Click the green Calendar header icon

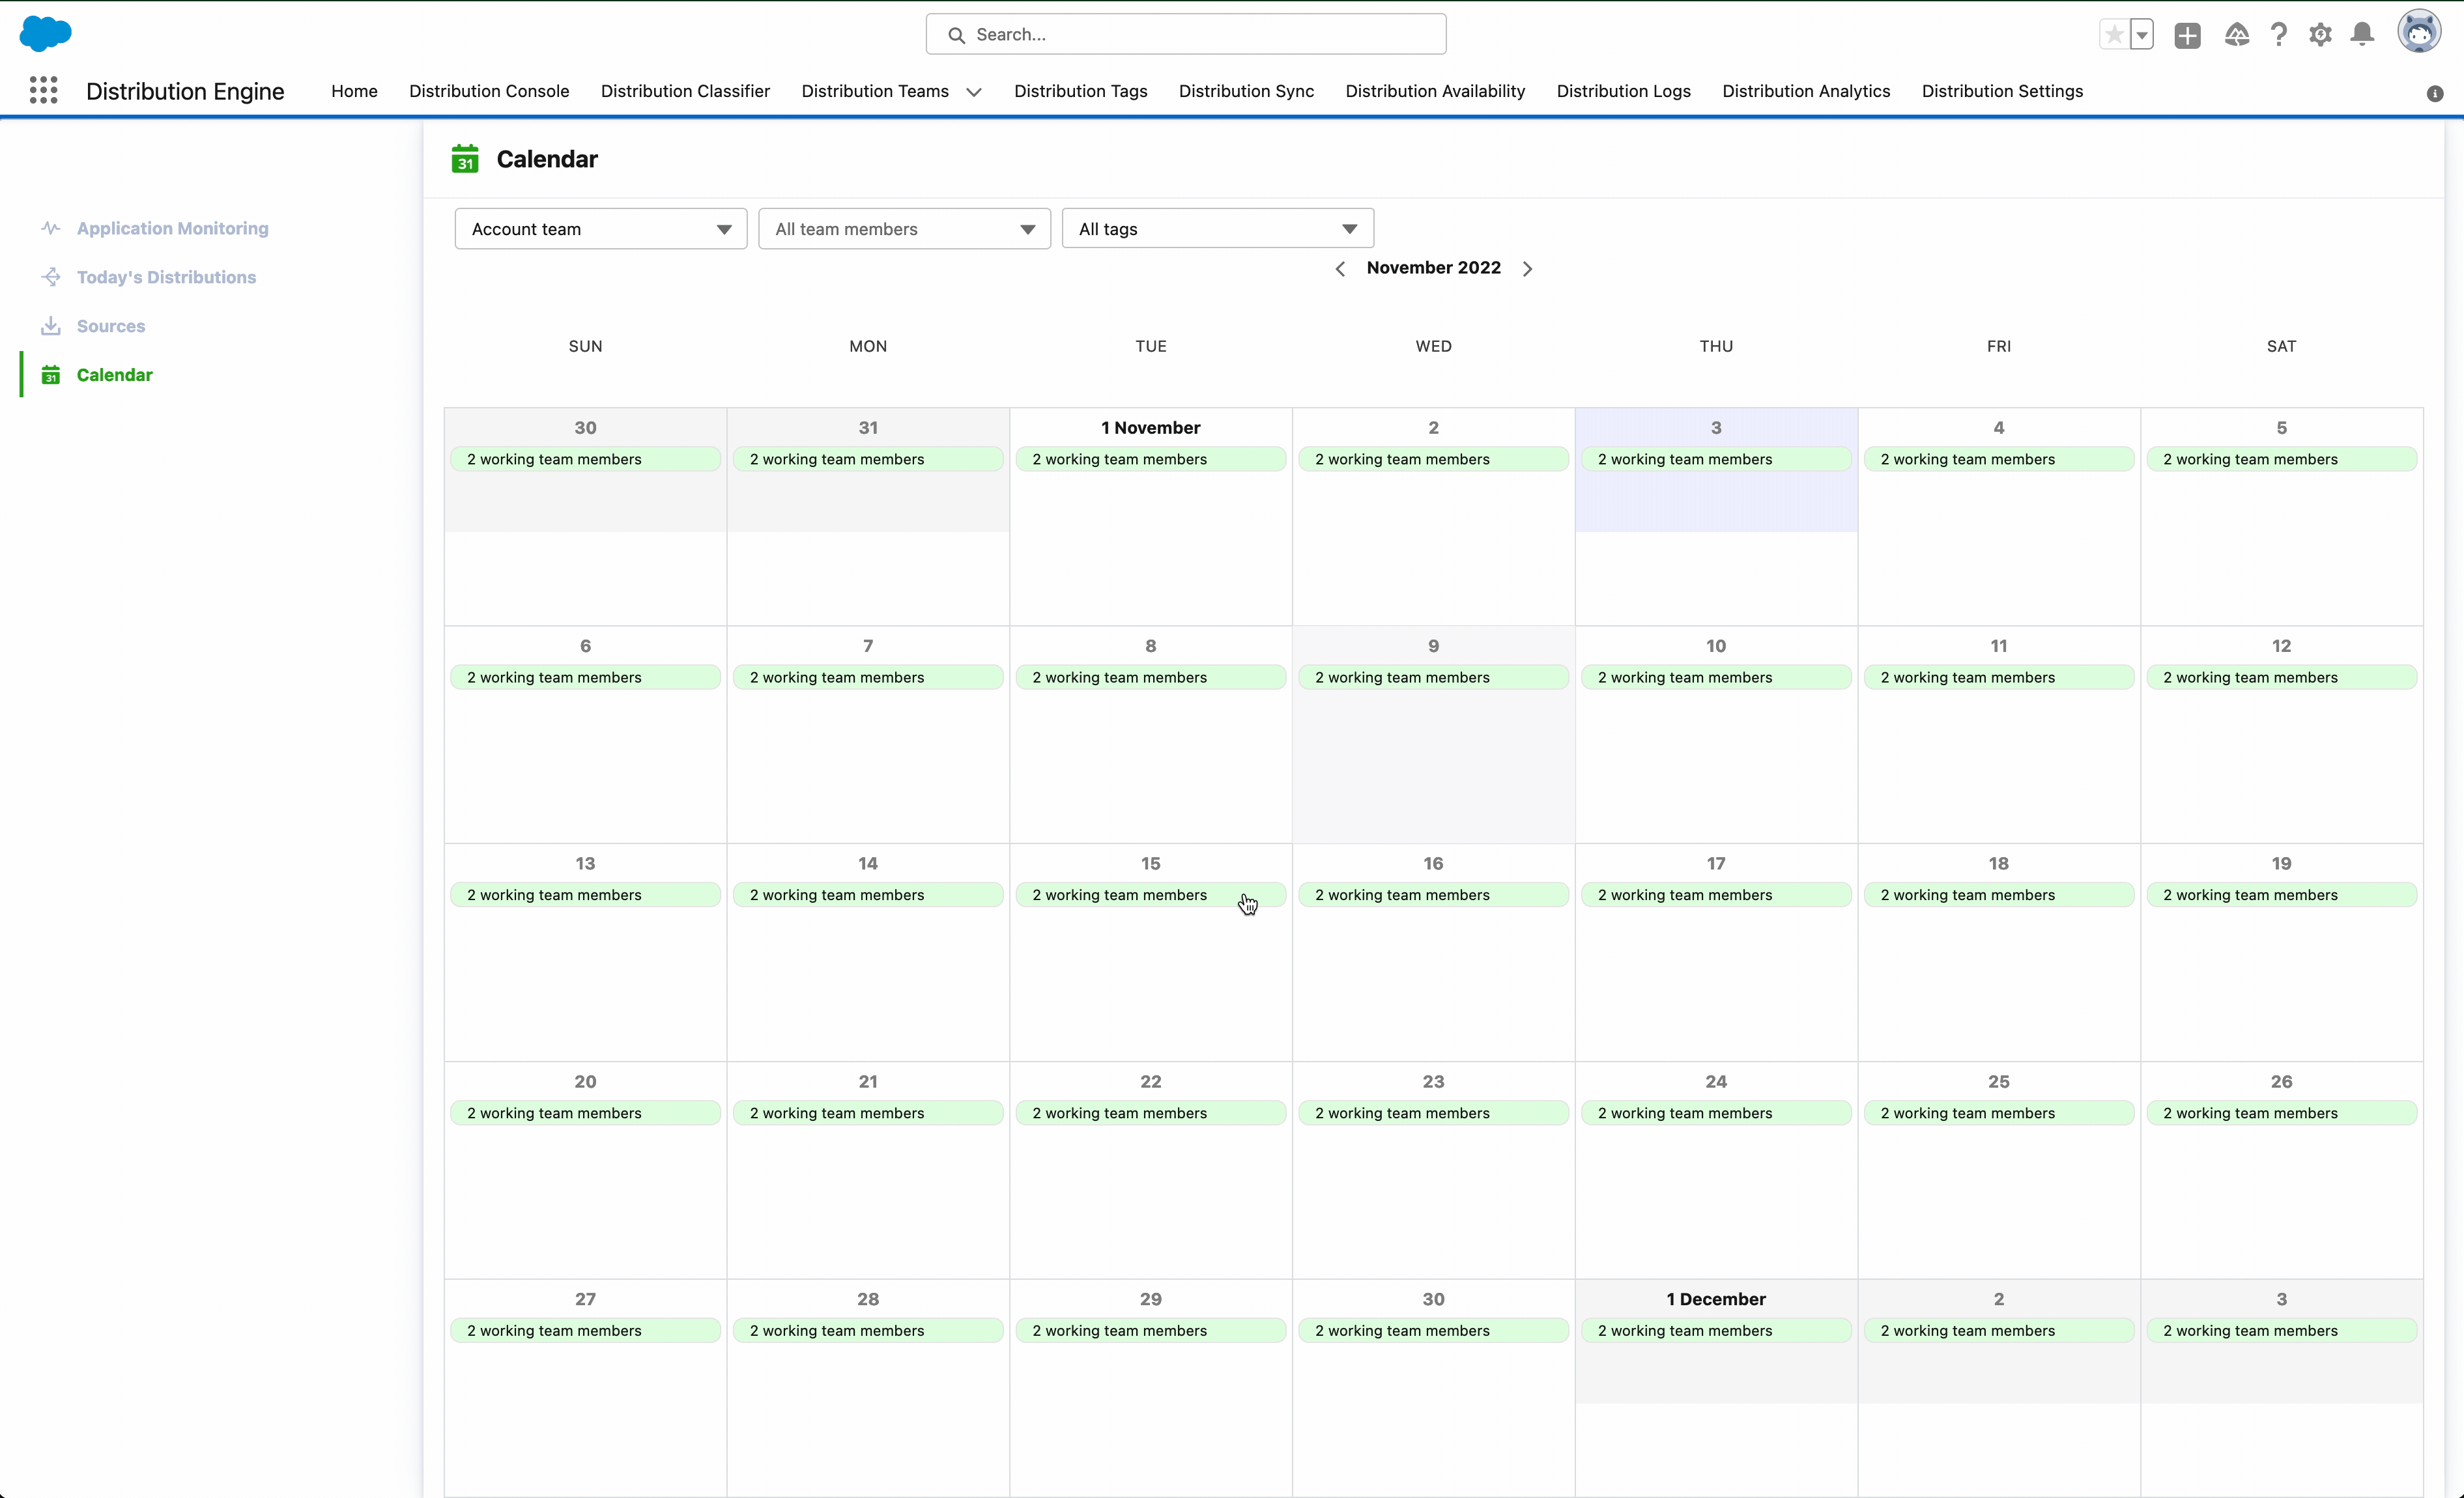tap(465, 159)
